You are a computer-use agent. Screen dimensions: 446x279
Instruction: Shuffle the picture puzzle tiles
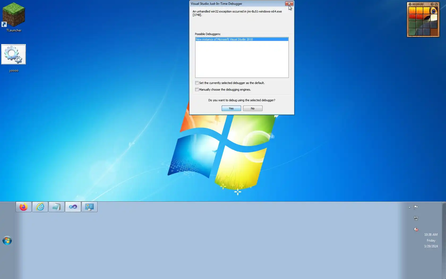coord(436,4)
